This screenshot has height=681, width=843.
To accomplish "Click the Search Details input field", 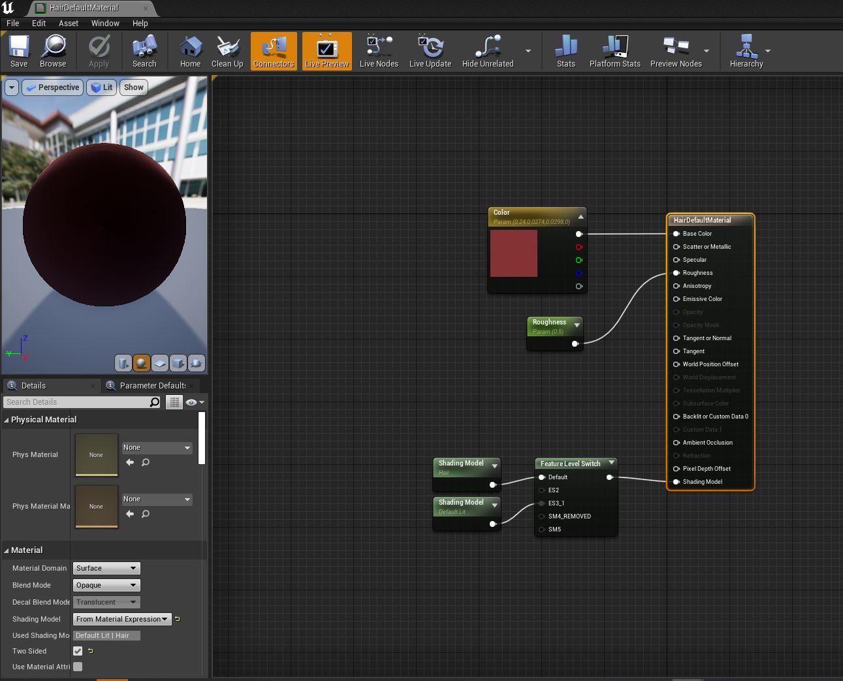I will pos(77,402).
